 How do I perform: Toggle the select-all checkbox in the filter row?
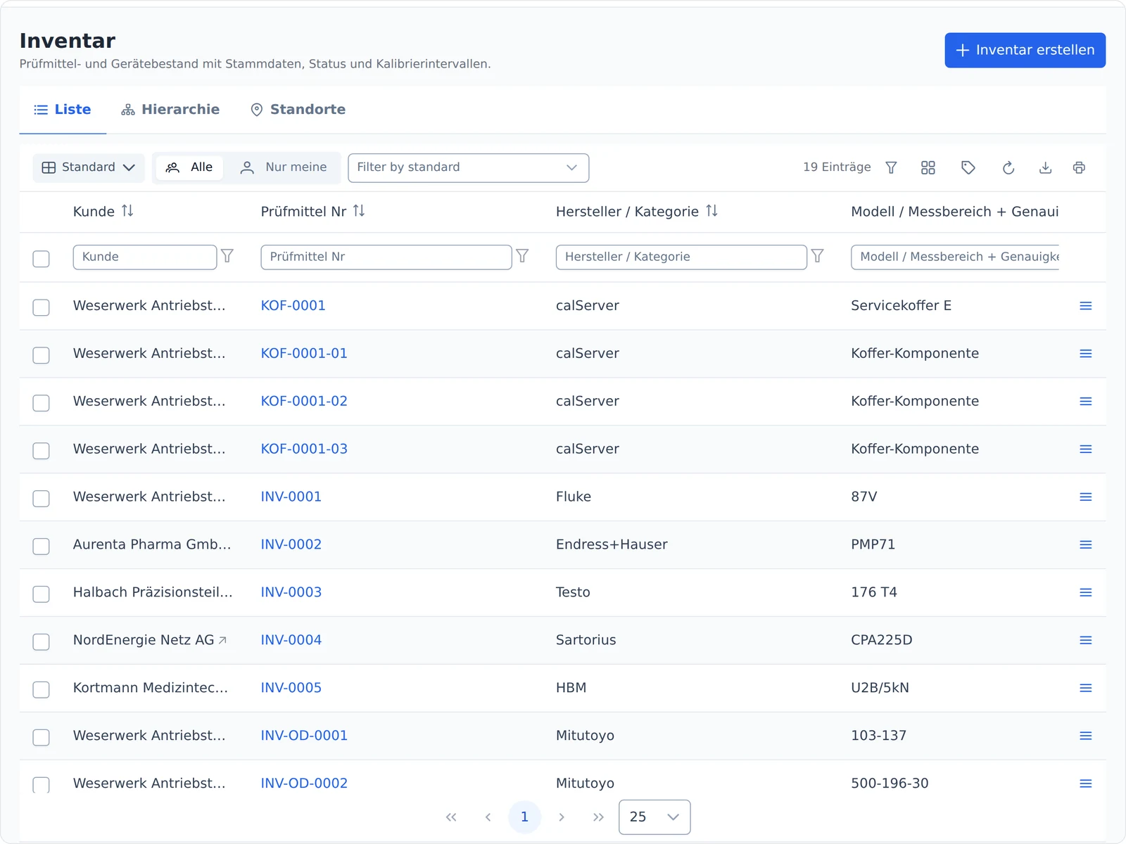pyautogui.click(x=41, y=259)
